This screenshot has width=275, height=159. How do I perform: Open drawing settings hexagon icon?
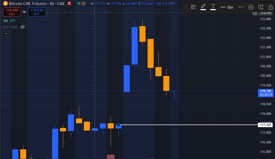(x=251, y=7)
